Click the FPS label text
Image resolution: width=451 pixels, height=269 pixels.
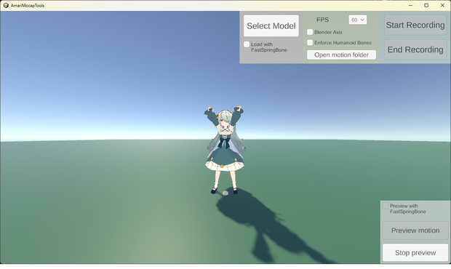point(322,20)
